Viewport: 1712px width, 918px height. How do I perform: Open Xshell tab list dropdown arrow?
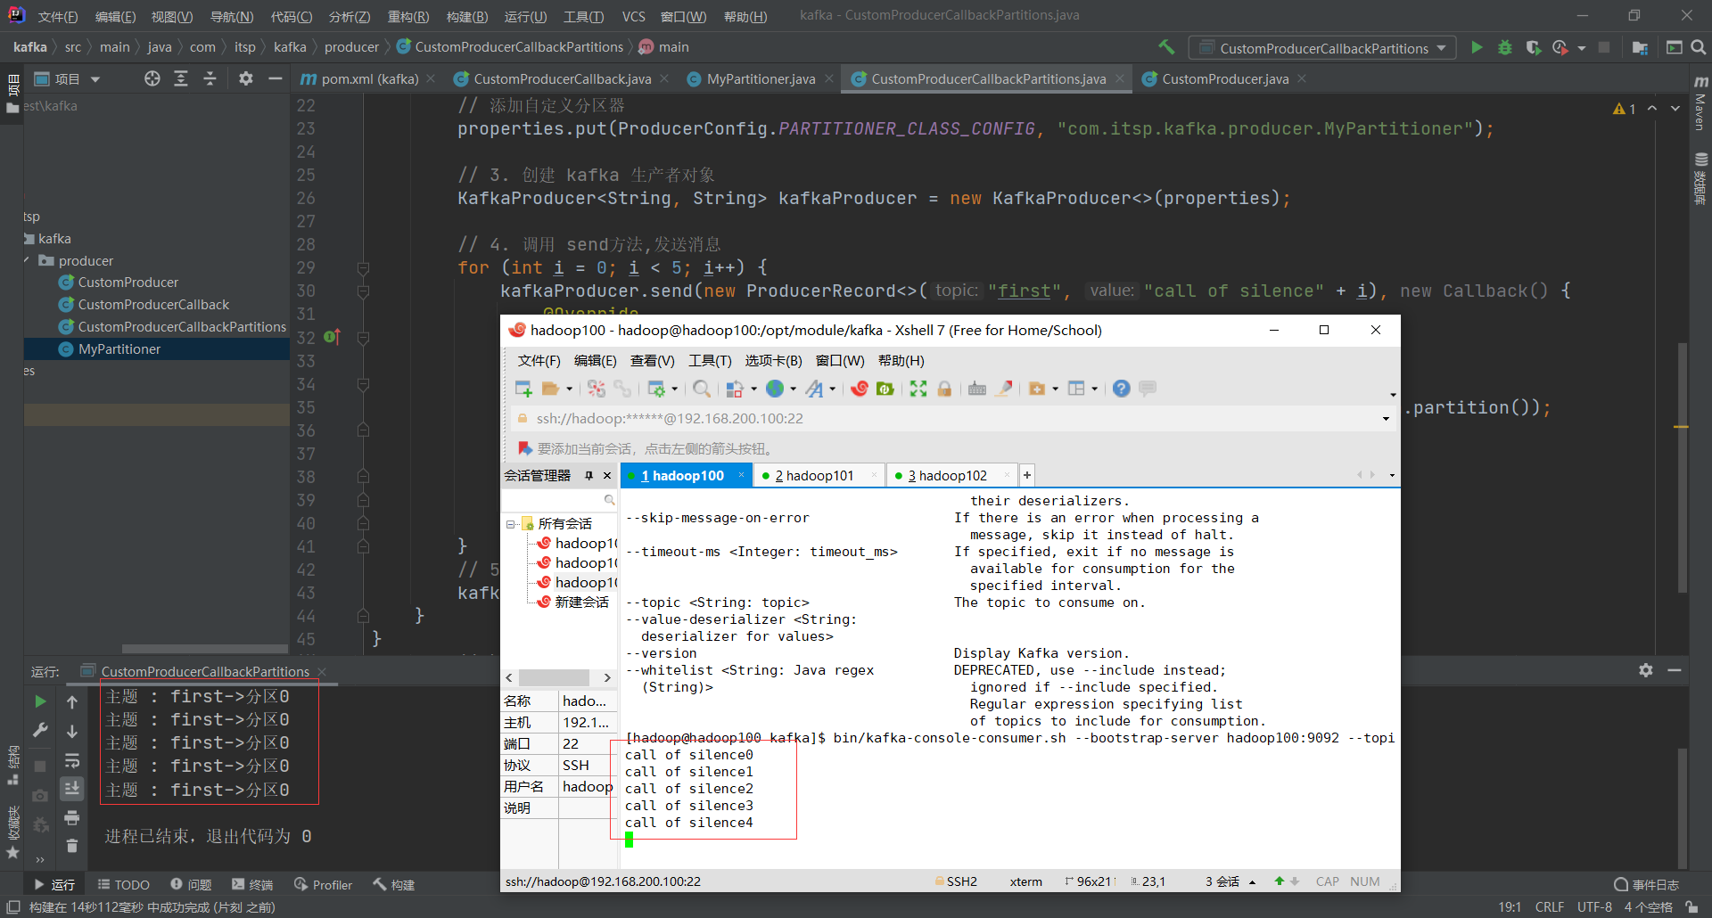[x=1392, y=476]
